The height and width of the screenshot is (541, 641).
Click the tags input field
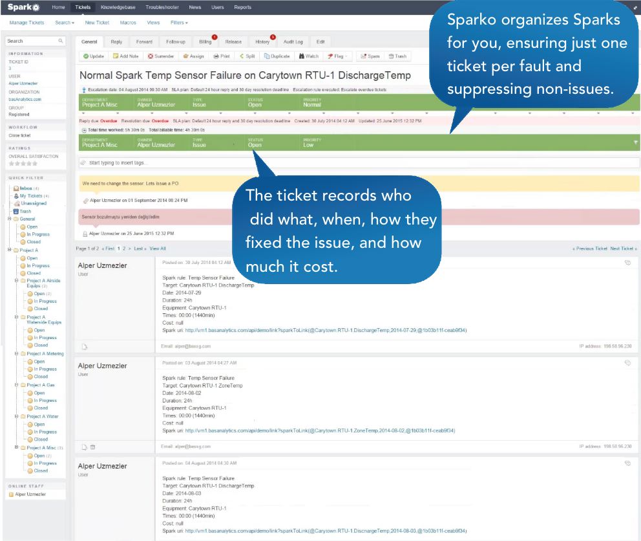pos(359,163)
